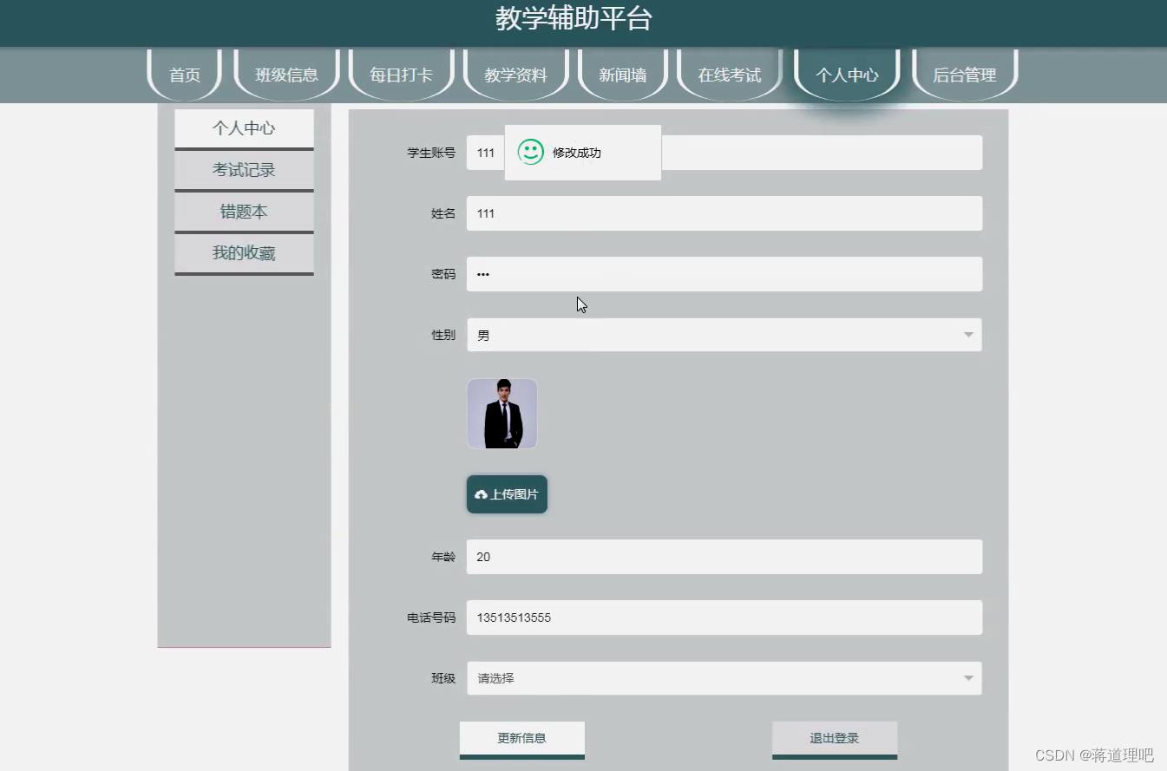
Task: Click the dropdown arrow beside 请选择
Action: click(x=967, y=677)
